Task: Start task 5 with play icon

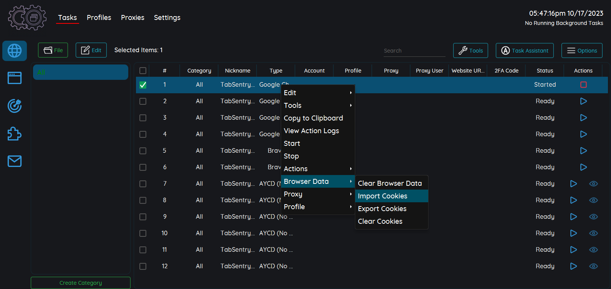Action: (x=583, y=150)
